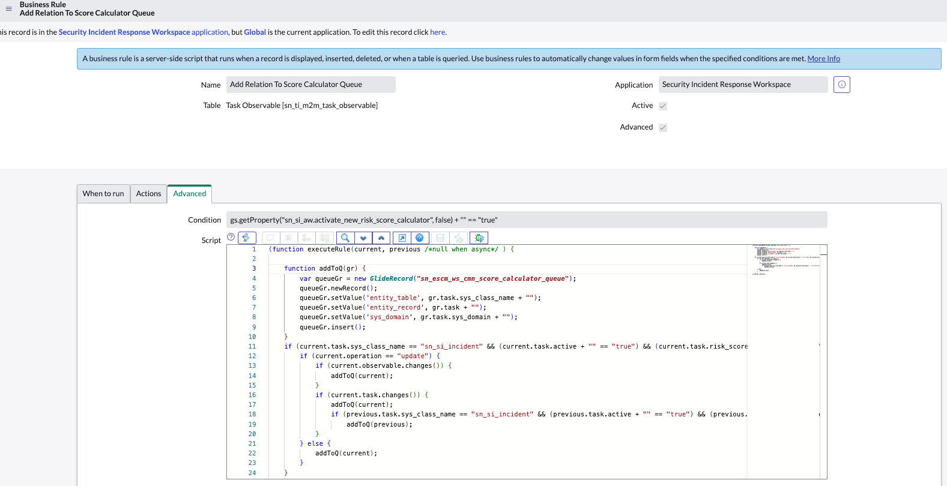Click the 'if (current.operation == "update") {' line

[x=370, y=356]
